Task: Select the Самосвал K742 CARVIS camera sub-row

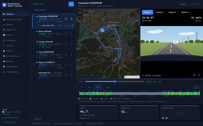Action: tap(56, 25)
